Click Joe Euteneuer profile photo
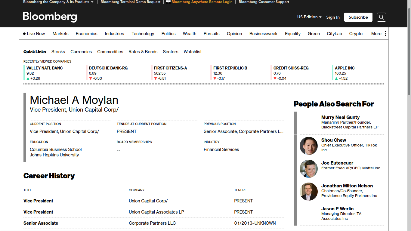The image size is (411, 231). (x=308, y=169)
